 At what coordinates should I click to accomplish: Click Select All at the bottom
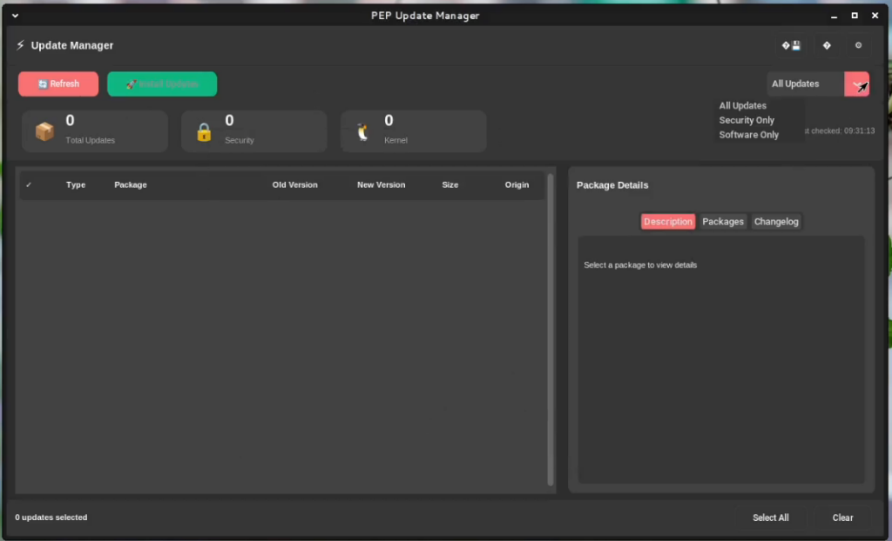770,518
